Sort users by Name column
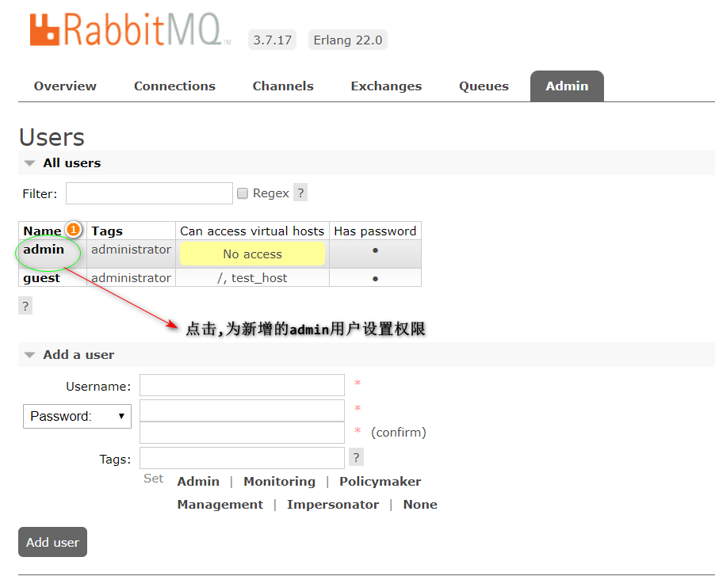 coord(42,231)
